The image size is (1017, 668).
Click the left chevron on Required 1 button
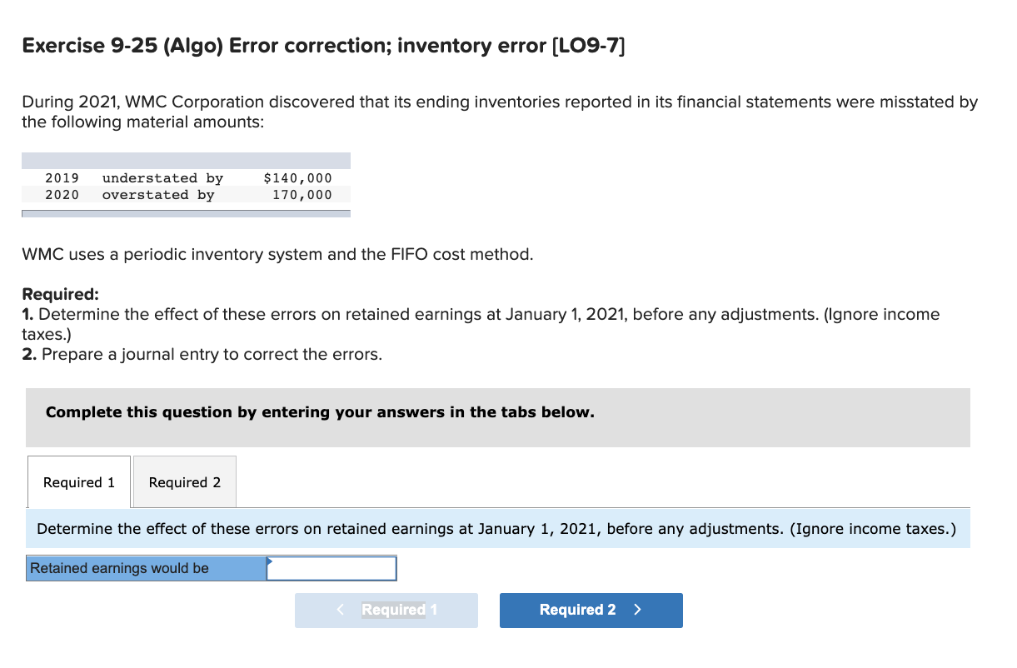pos(340,610)
